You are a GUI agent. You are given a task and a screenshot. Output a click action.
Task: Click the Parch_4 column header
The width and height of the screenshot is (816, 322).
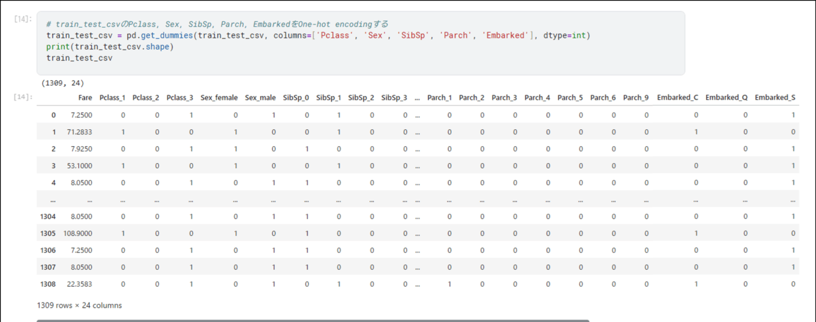(537, 98)
